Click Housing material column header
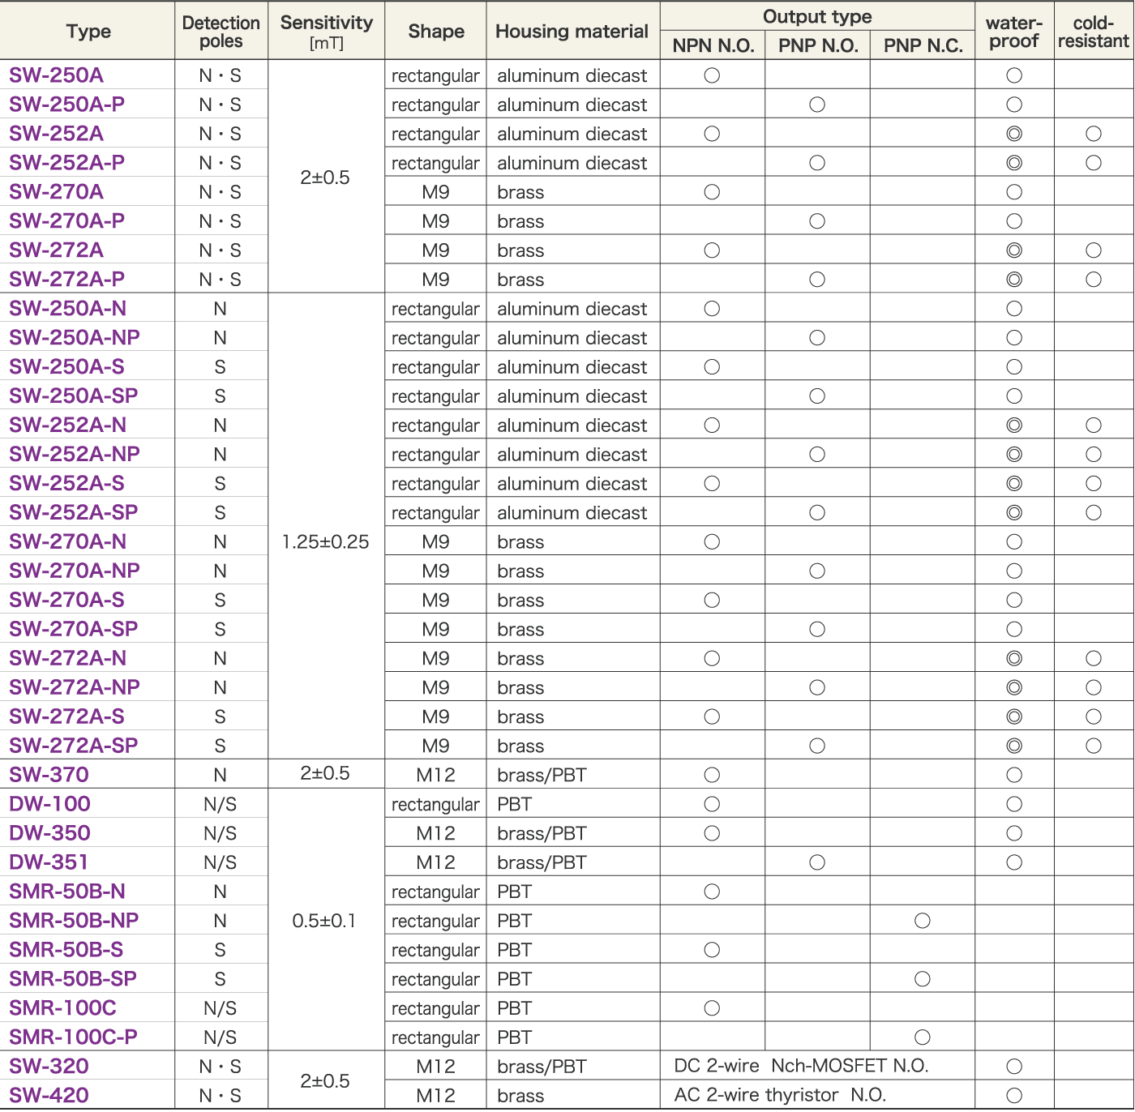This screenshot has height=1112, width=1135. (x=572, y=32)
